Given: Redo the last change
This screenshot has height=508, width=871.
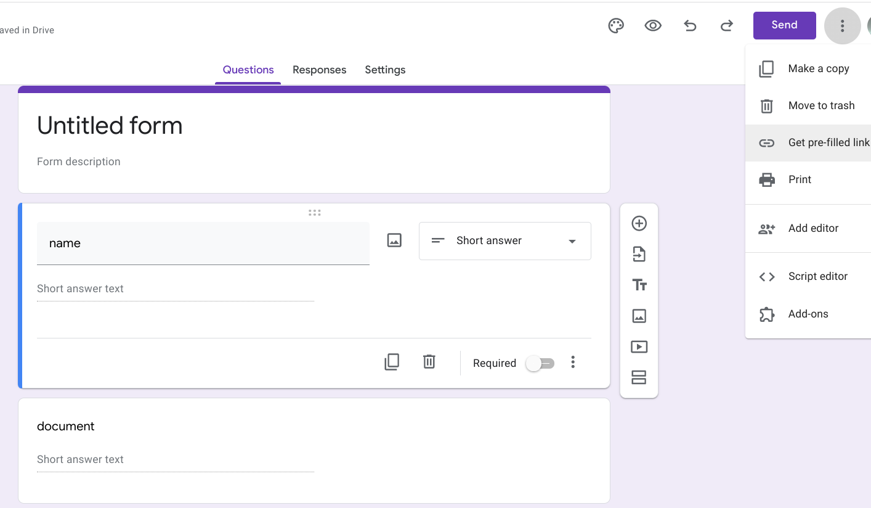Looking at the screenshot, I should coord(727,25).
